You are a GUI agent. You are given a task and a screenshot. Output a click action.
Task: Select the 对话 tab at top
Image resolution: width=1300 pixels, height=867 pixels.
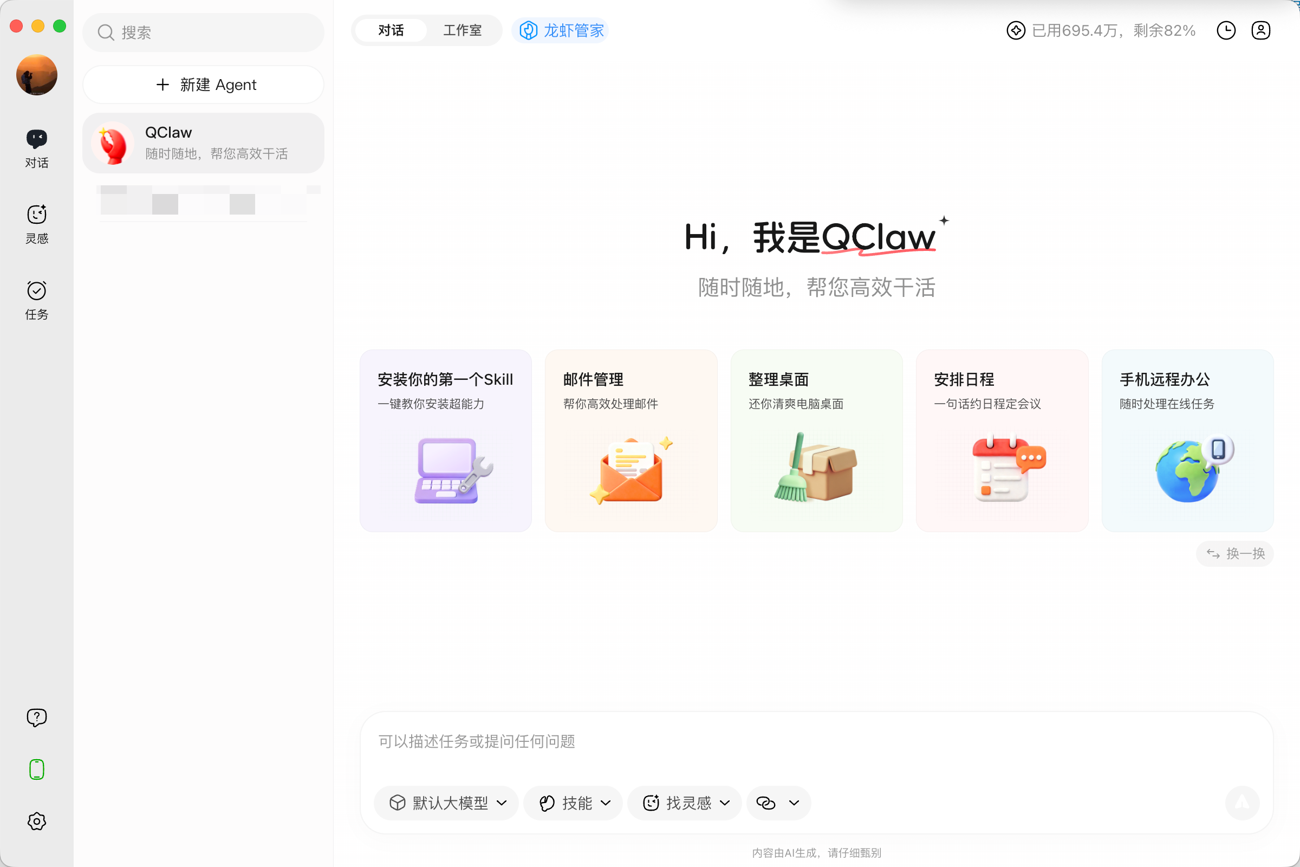coord(391,30)
